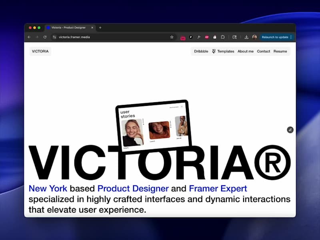
Task: Open the Chrome three-dot menu
Action: pyautogui.click(x=291, y=37)
